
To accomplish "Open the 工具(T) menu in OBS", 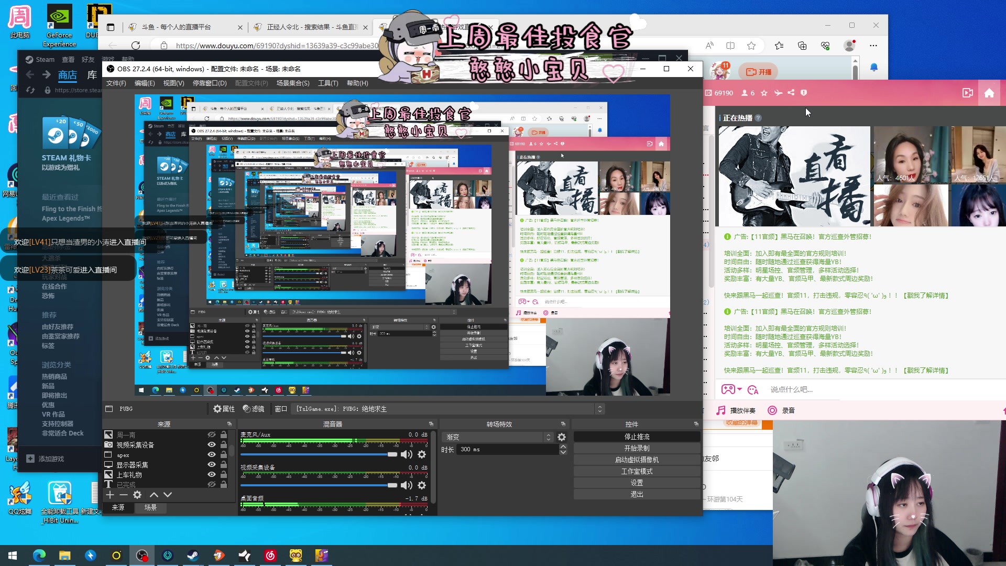I will point(328,83).
